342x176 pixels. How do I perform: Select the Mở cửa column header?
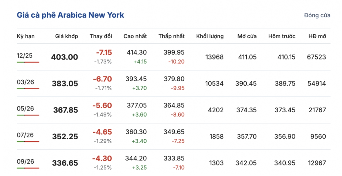coord(247,36)
